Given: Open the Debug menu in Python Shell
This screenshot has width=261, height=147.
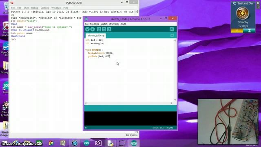Looking at the screenshot, I should coord(35,8).
